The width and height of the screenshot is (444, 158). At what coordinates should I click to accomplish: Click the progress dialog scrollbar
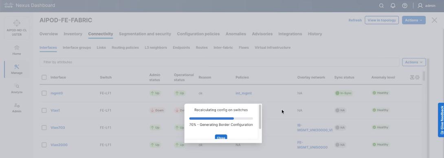(260, 117)
